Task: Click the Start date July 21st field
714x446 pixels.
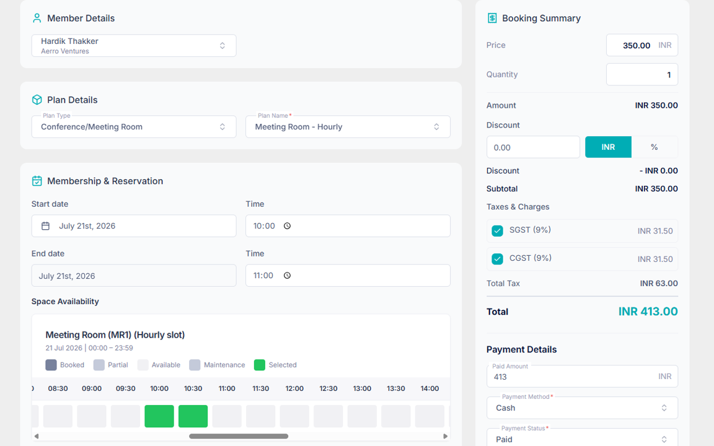Action: tap(134, 225)
